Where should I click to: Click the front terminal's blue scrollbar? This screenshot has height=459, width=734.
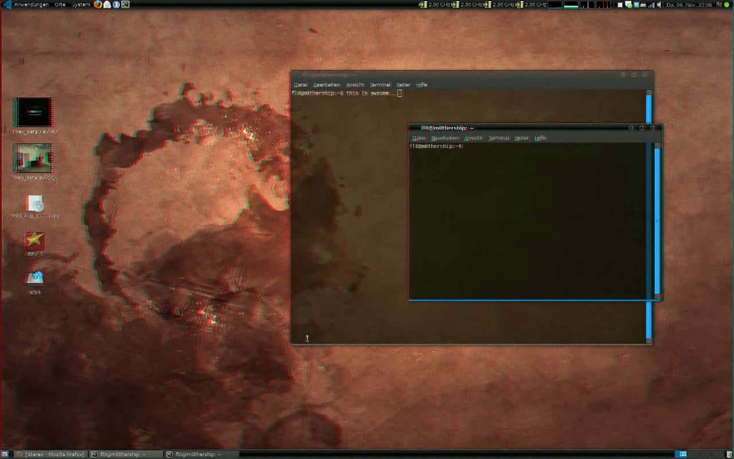coord(657,220)
